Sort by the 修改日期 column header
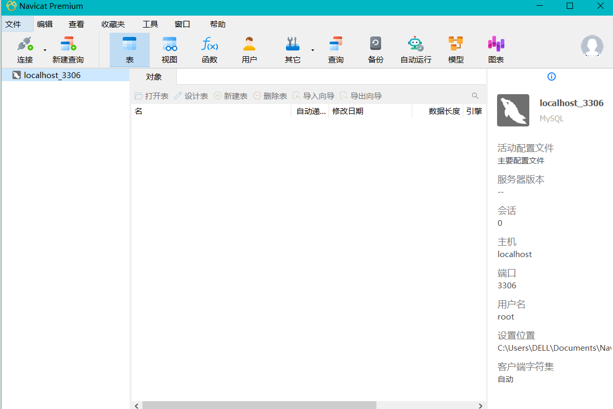The image size is (613, 409). [x=371, y=111]
